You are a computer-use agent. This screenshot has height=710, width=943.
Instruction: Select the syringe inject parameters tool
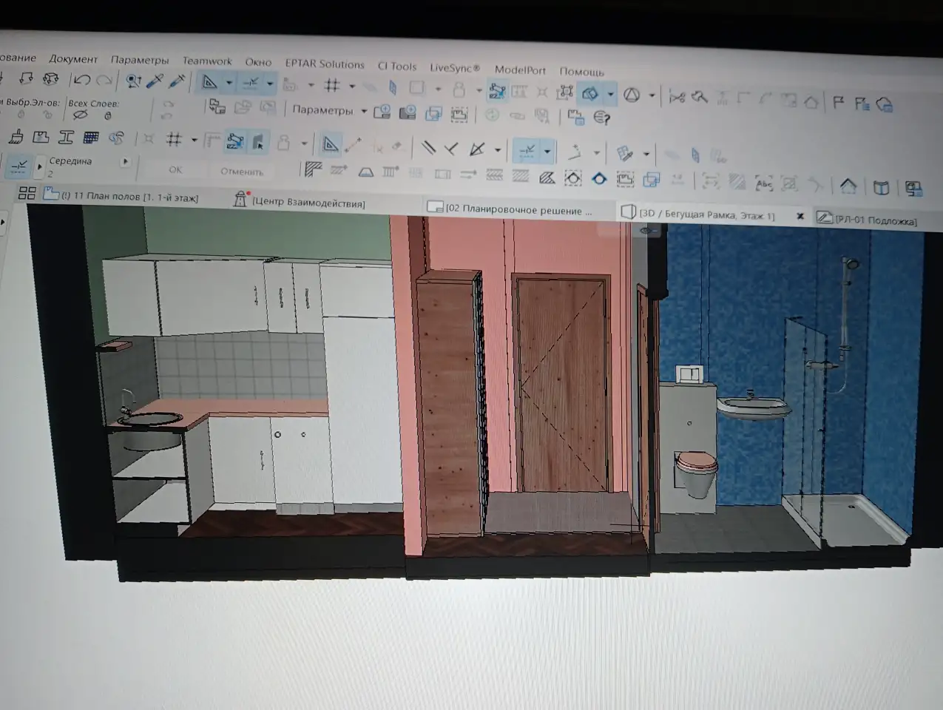[177, 81]
